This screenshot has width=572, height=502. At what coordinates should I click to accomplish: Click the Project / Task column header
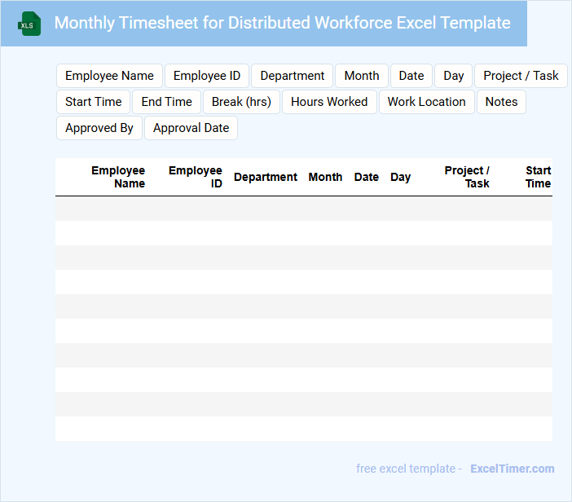click(x=467, y=177)
